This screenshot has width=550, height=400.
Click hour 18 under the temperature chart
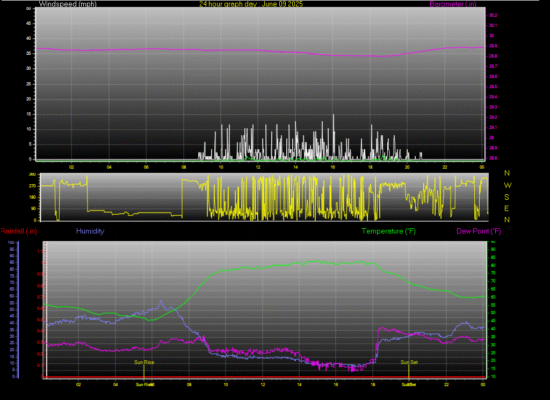point(373,384)
